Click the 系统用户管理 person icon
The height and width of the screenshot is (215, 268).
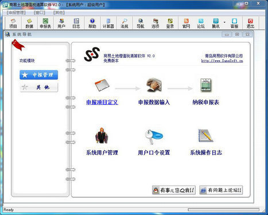click(102, 135)
